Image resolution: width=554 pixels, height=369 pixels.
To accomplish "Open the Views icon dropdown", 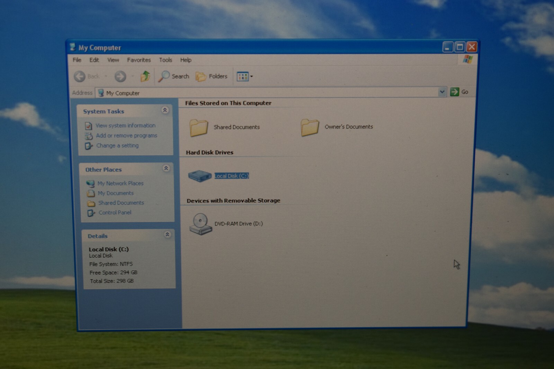I will pos(244,76).
